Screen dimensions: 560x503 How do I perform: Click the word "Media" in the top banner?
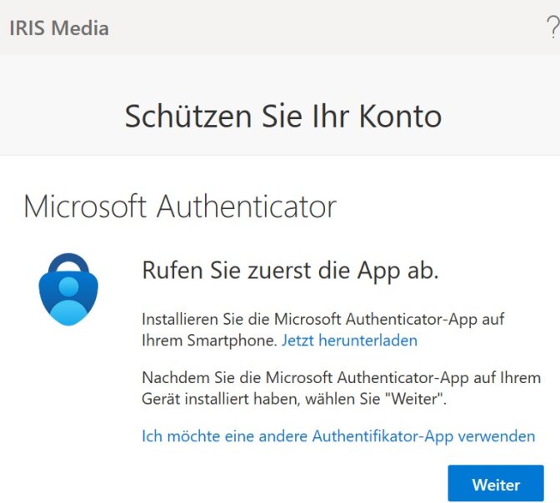click(80, 27)
